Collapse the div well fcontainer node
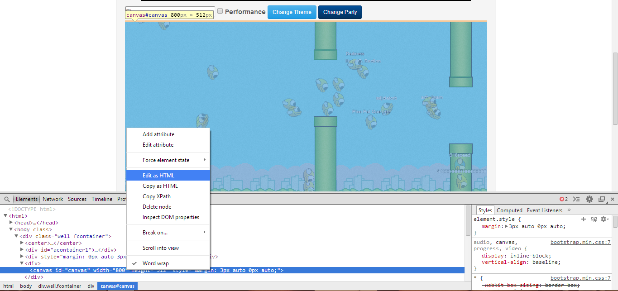Viewport: 618px width, 291px height. click(x=16, y=236)
